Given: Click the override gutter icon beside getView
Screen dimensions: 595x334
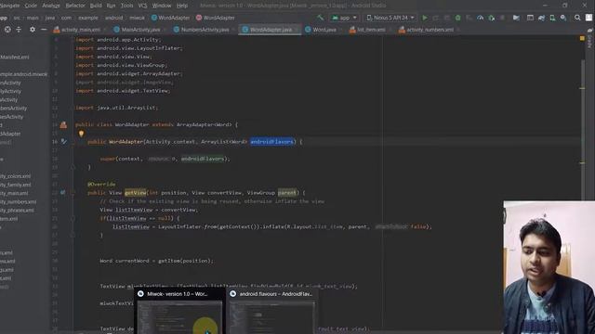Looking at the screenshot, I should coord(63,192).
